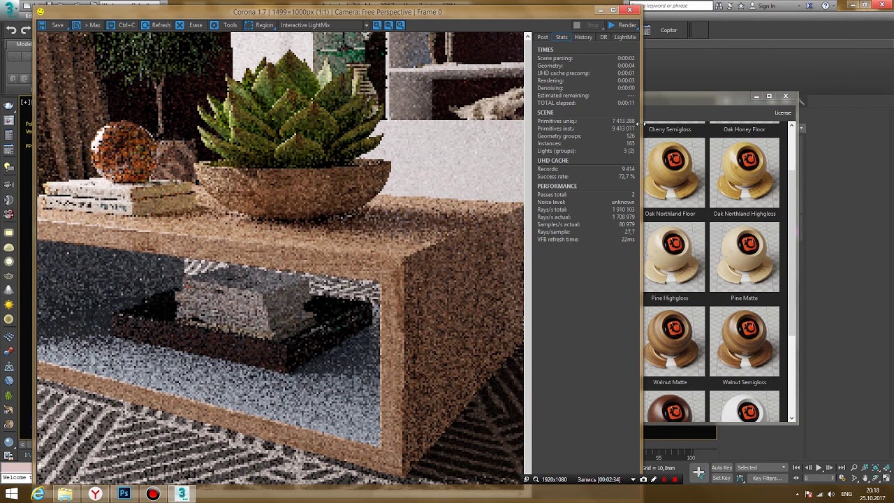Select the viewport Zoom tool

click(854, 467)
